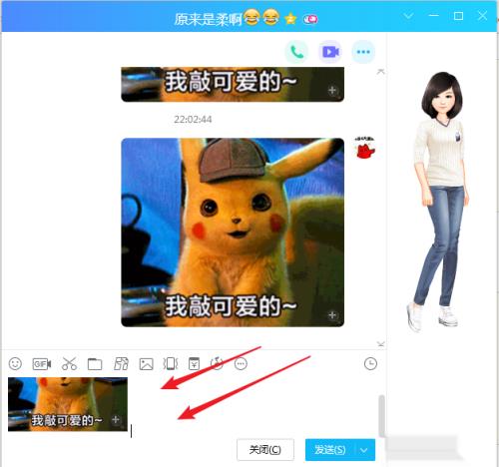Screen dimensions: 499x467
Task: Click the 关闭(C) close button
Action: pyautogui.click(x=265, y=450)
